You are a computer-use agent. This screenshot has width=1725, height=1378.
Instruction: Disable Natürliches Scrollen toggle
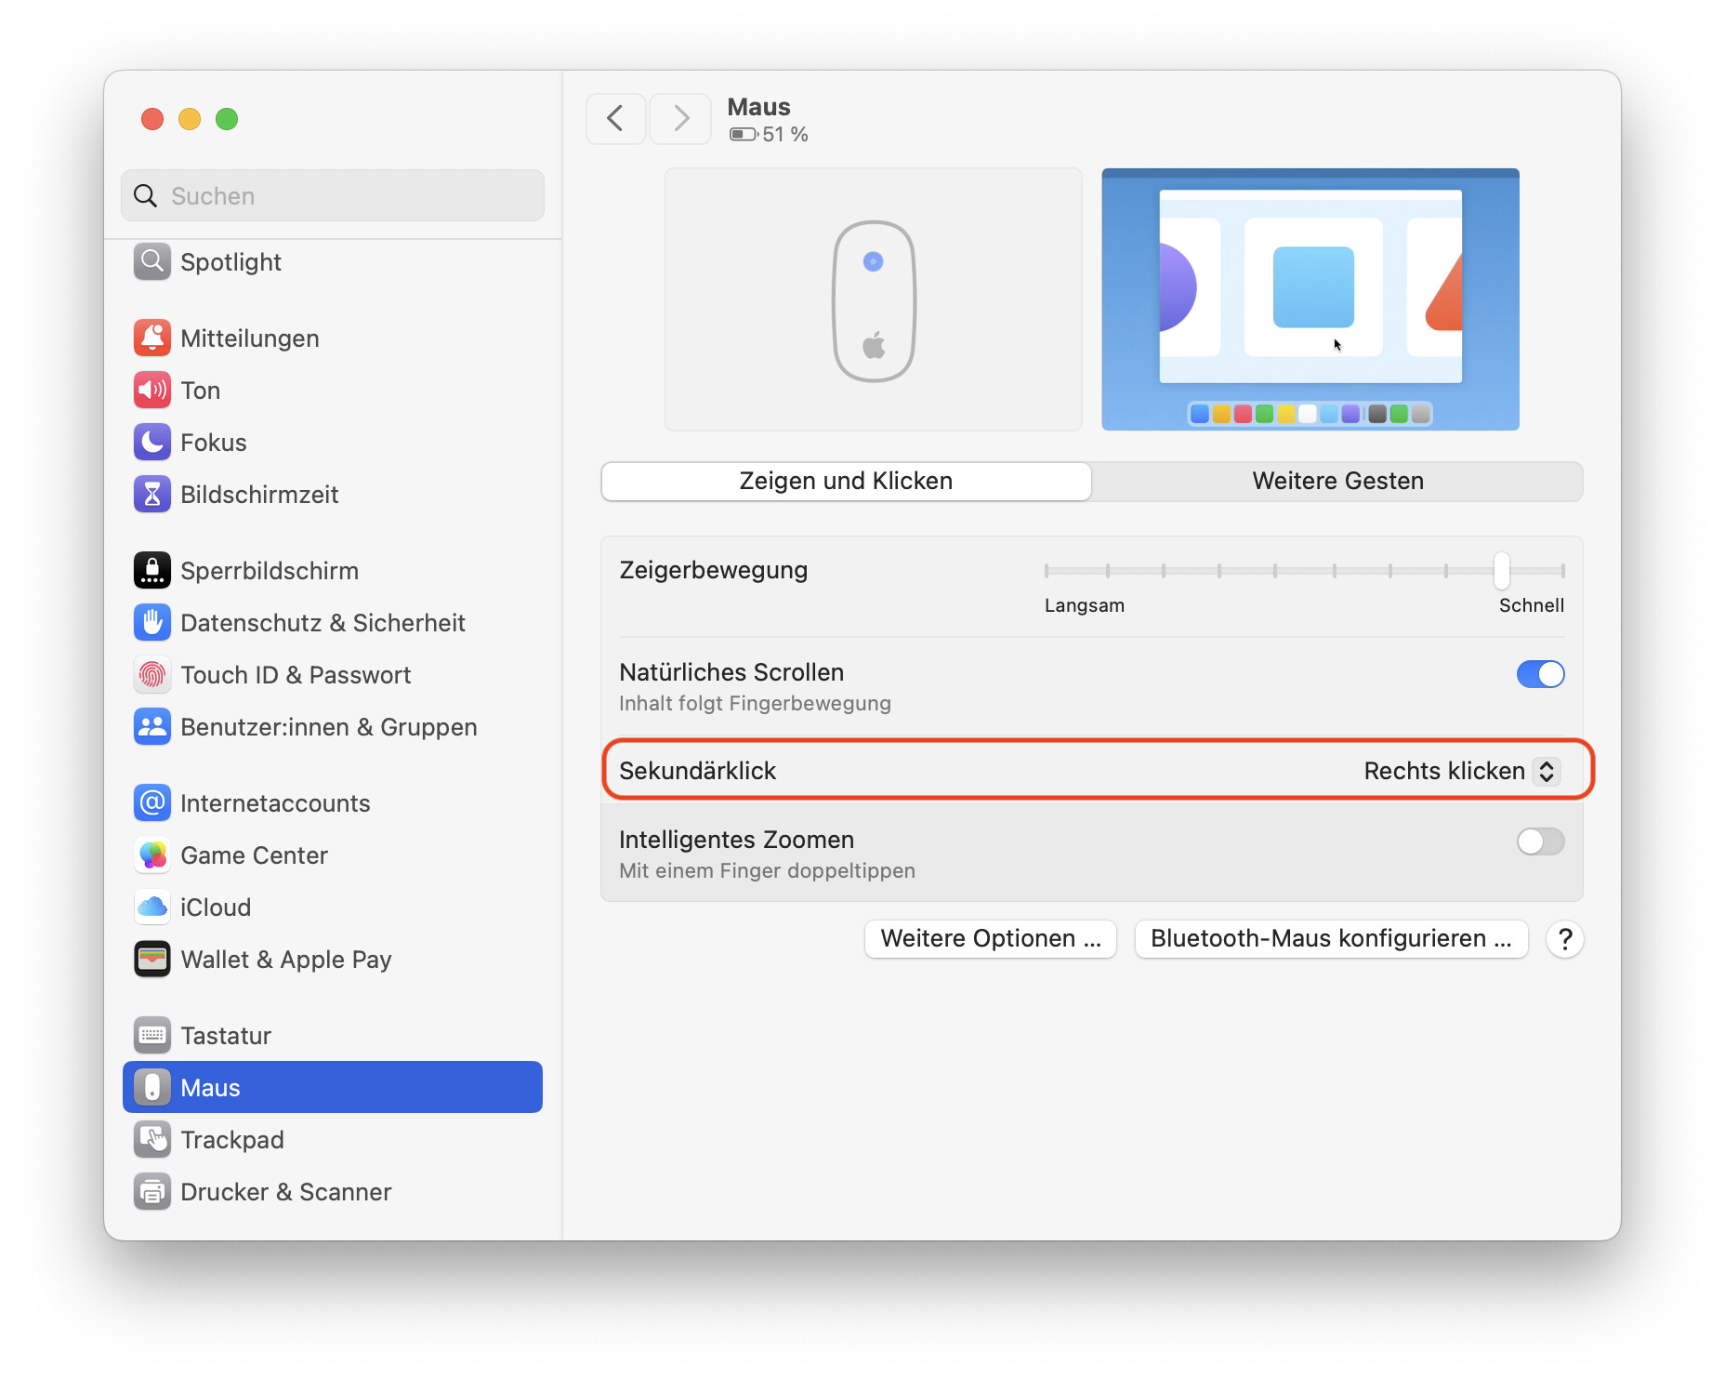point(1540,675)
